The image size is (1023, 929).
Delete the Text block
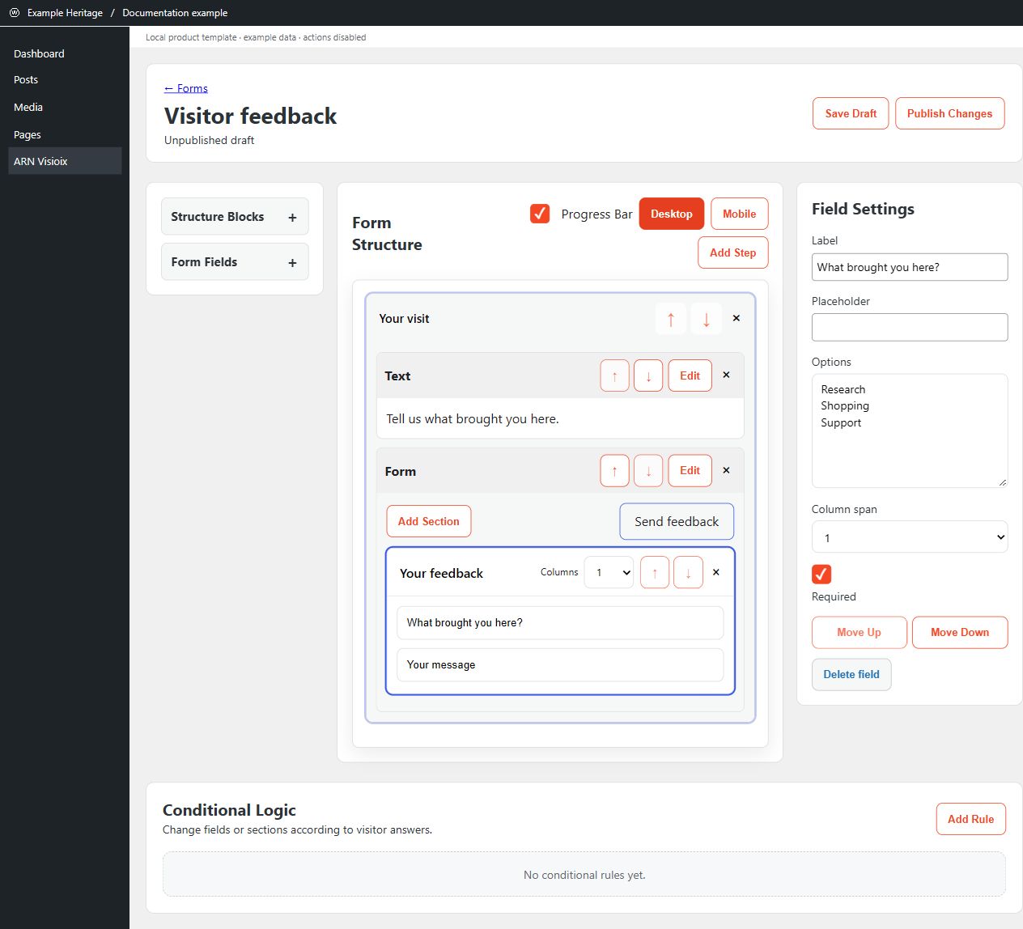tap(726, 375)
